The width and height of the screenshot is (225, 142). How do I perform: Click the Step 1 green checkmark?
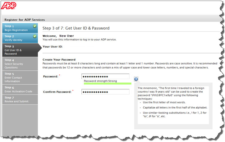point(35,26)
